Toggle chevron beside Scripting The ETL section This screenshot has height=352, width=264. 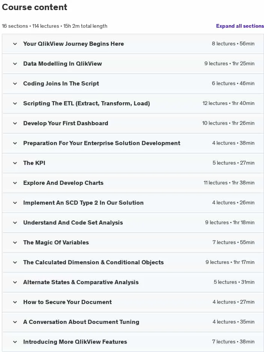(x=15, y=103)
